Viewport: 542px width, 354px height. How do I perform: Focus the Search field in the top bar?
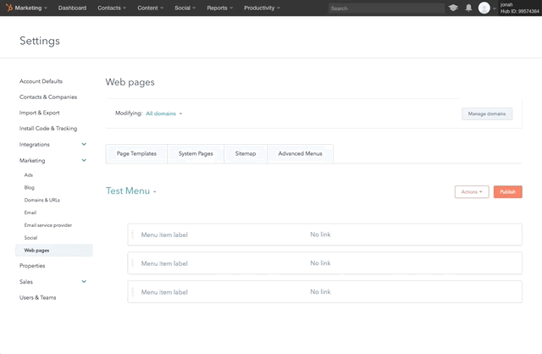point(385,8)
